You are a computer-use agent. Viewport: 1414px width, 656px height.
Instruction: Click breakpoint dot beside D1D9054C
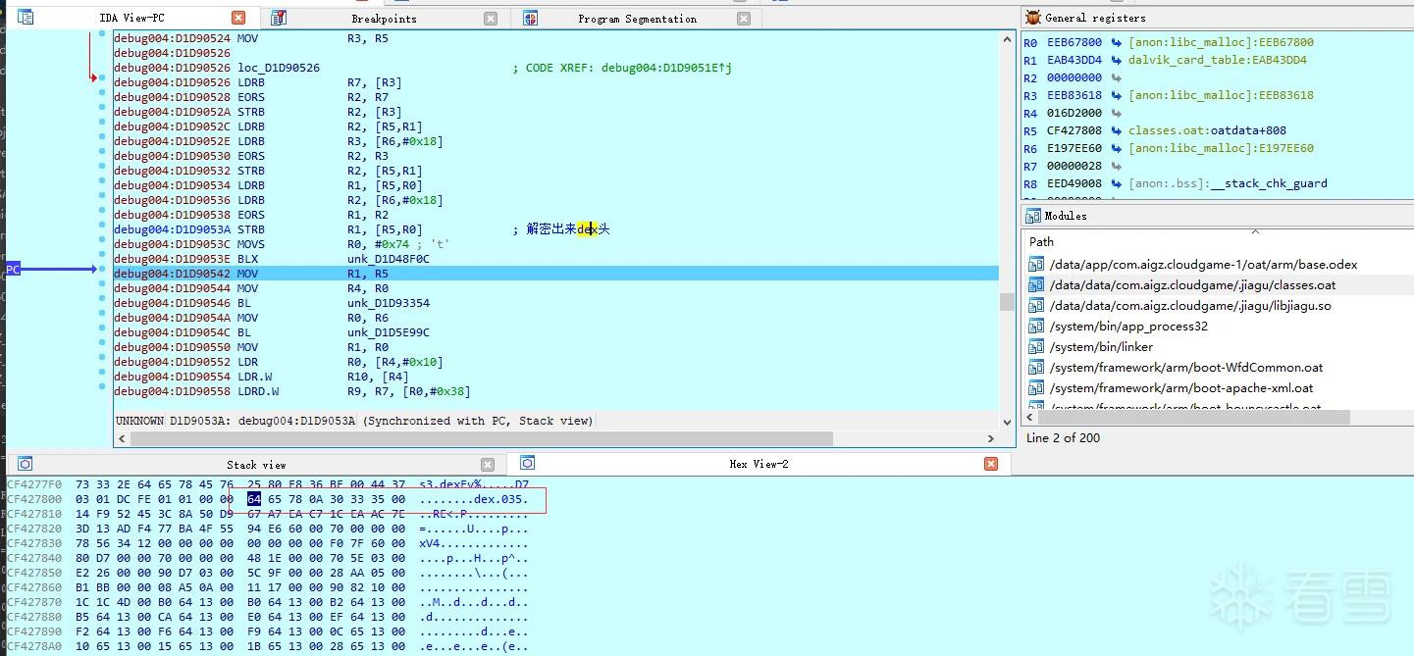tap(101, 328)
